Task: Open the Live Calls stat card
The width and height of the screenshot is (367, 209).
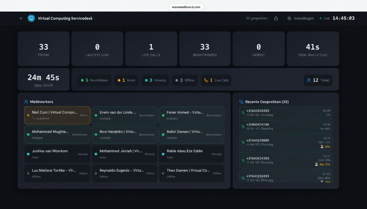Action: click(151, 49)
